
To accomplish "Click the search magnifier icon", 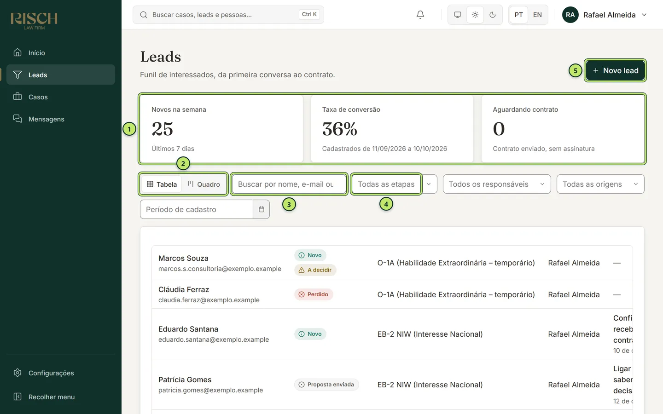I will coord(144,15).
